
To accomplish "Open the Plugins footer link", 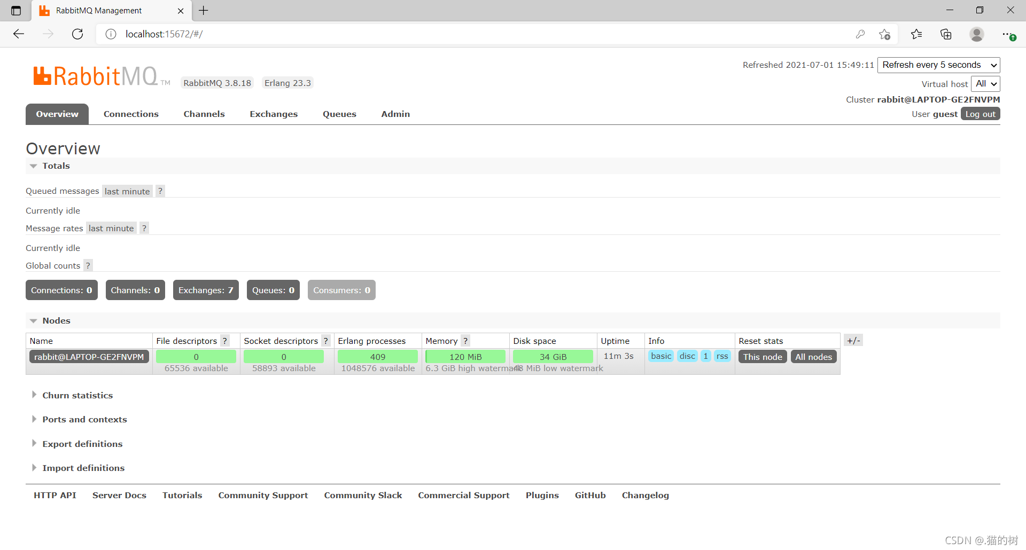I will 542,496.
